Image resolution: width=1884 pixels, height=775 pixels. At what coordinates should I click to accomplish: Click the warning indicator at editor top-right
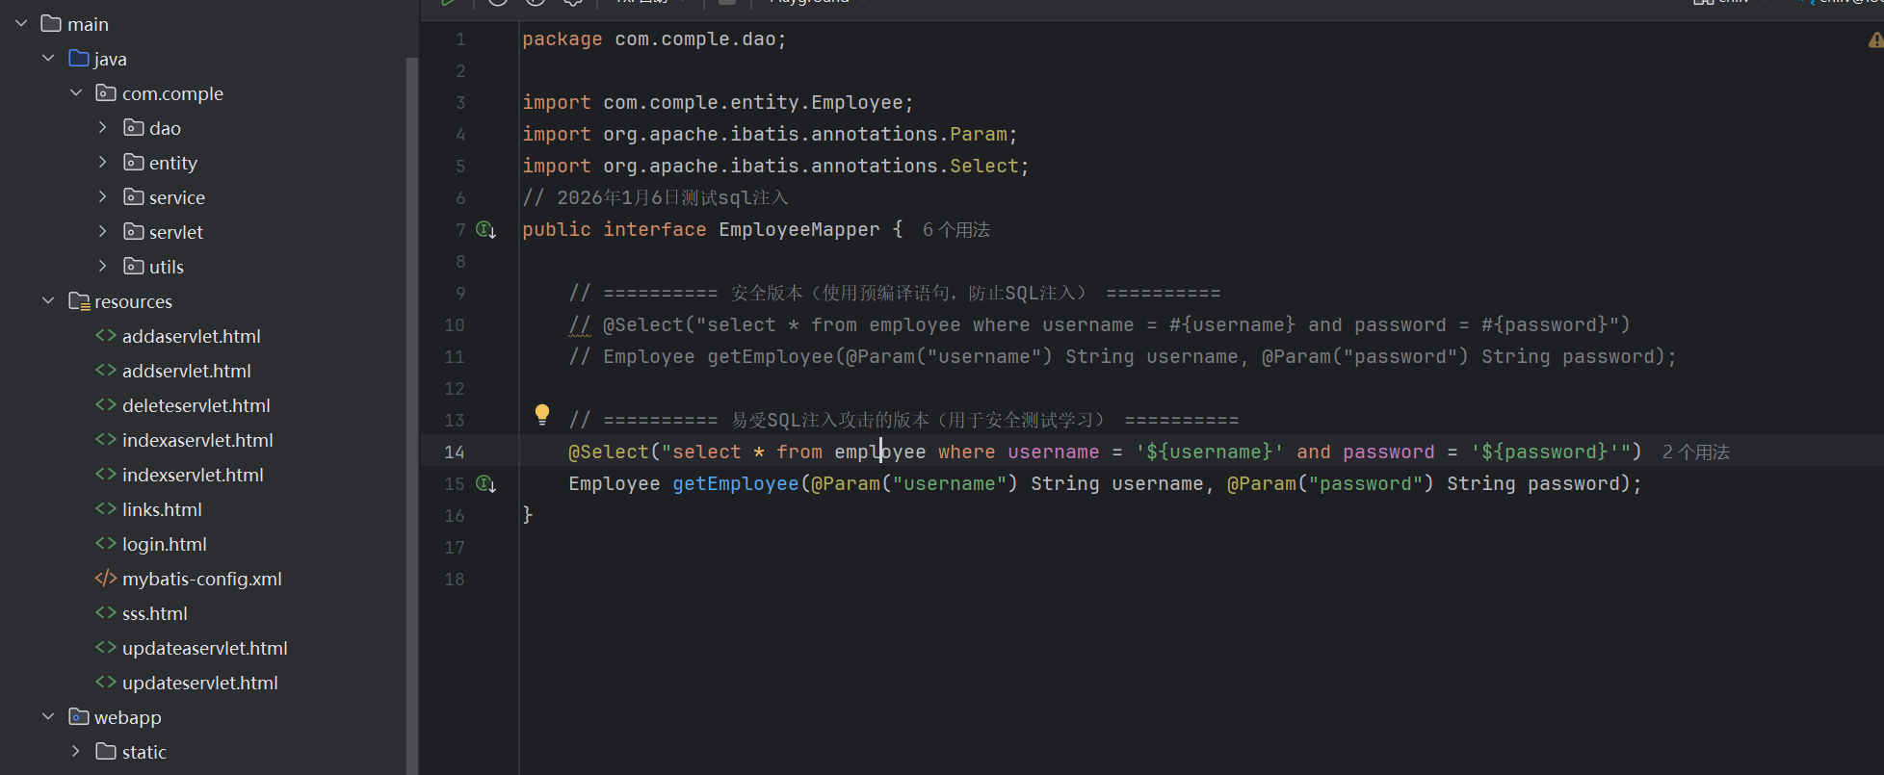[1875, 39]
